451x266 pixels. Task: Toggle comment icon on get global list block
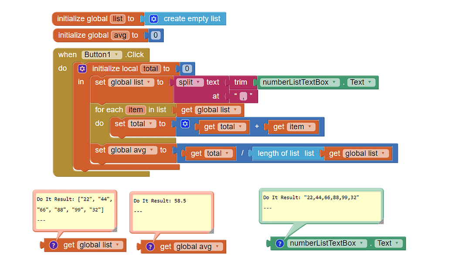(x=53, y=245)
